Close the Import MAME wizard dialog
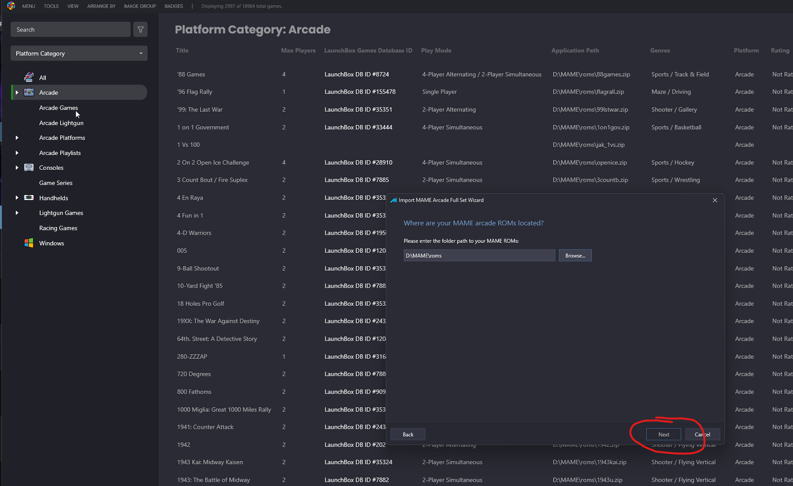Viewport: 793px width, 486px height. 715,200
